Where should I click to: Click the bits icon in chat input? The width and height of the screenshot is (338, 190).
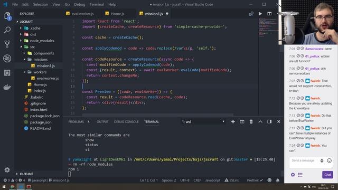click(x=322, y=160)
